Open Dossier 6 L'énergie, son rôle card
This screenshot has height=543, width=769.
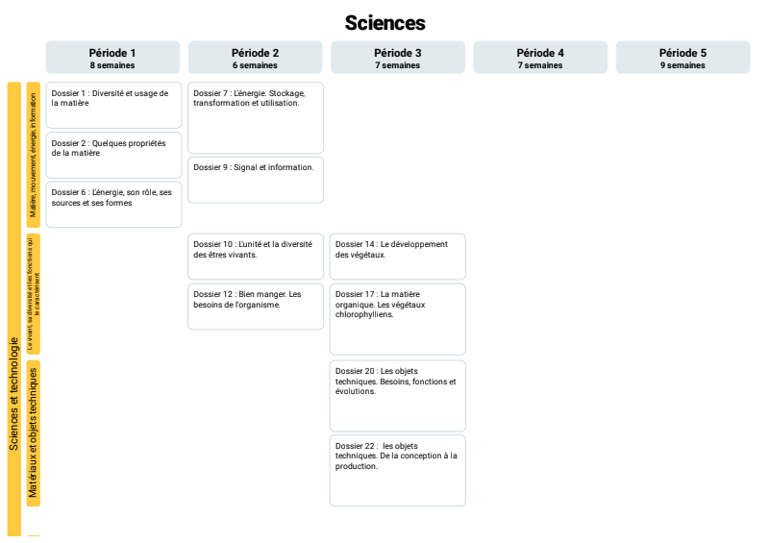113,205
